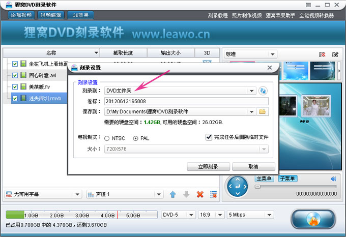346x237 pixels.
Task: Toggle 完成任务后删除临时文件 checkbox
Action: click(x=209, y=137)
